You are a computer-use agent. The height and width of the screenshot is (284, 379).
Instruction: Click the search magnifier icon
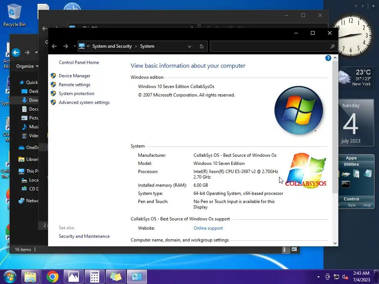point(332,46)
